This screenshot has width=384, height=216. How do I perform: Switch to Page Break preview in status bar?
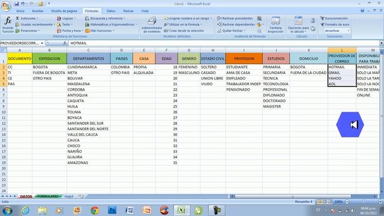329,202
